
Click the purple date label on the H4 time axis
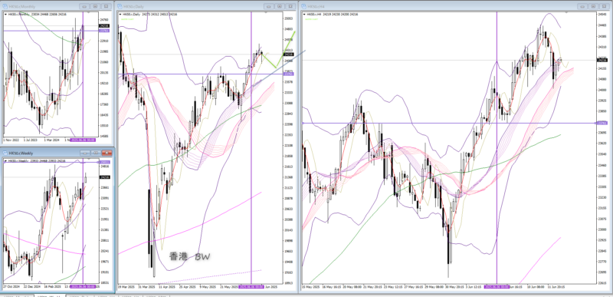click(497, 286)
